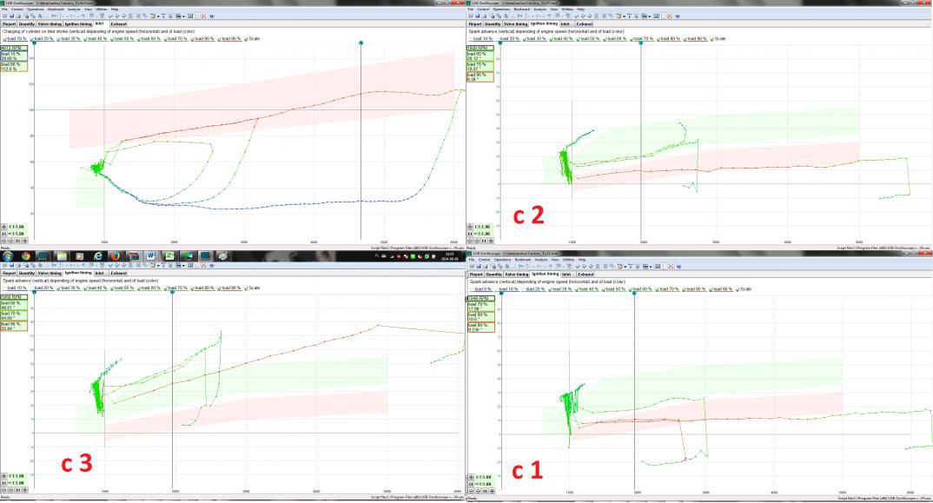The width and height of the screenshot is (933, 503).
Task: Click the first 1:1.00 scale button in the Inlet window
Action: (x=15, y=227)
